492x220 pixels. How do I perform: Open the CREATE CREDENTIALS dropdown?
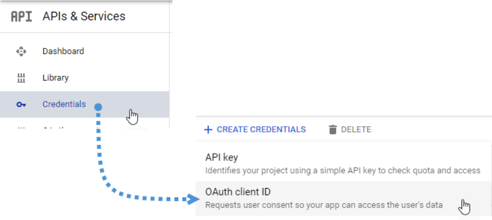[x=261, y=130]
